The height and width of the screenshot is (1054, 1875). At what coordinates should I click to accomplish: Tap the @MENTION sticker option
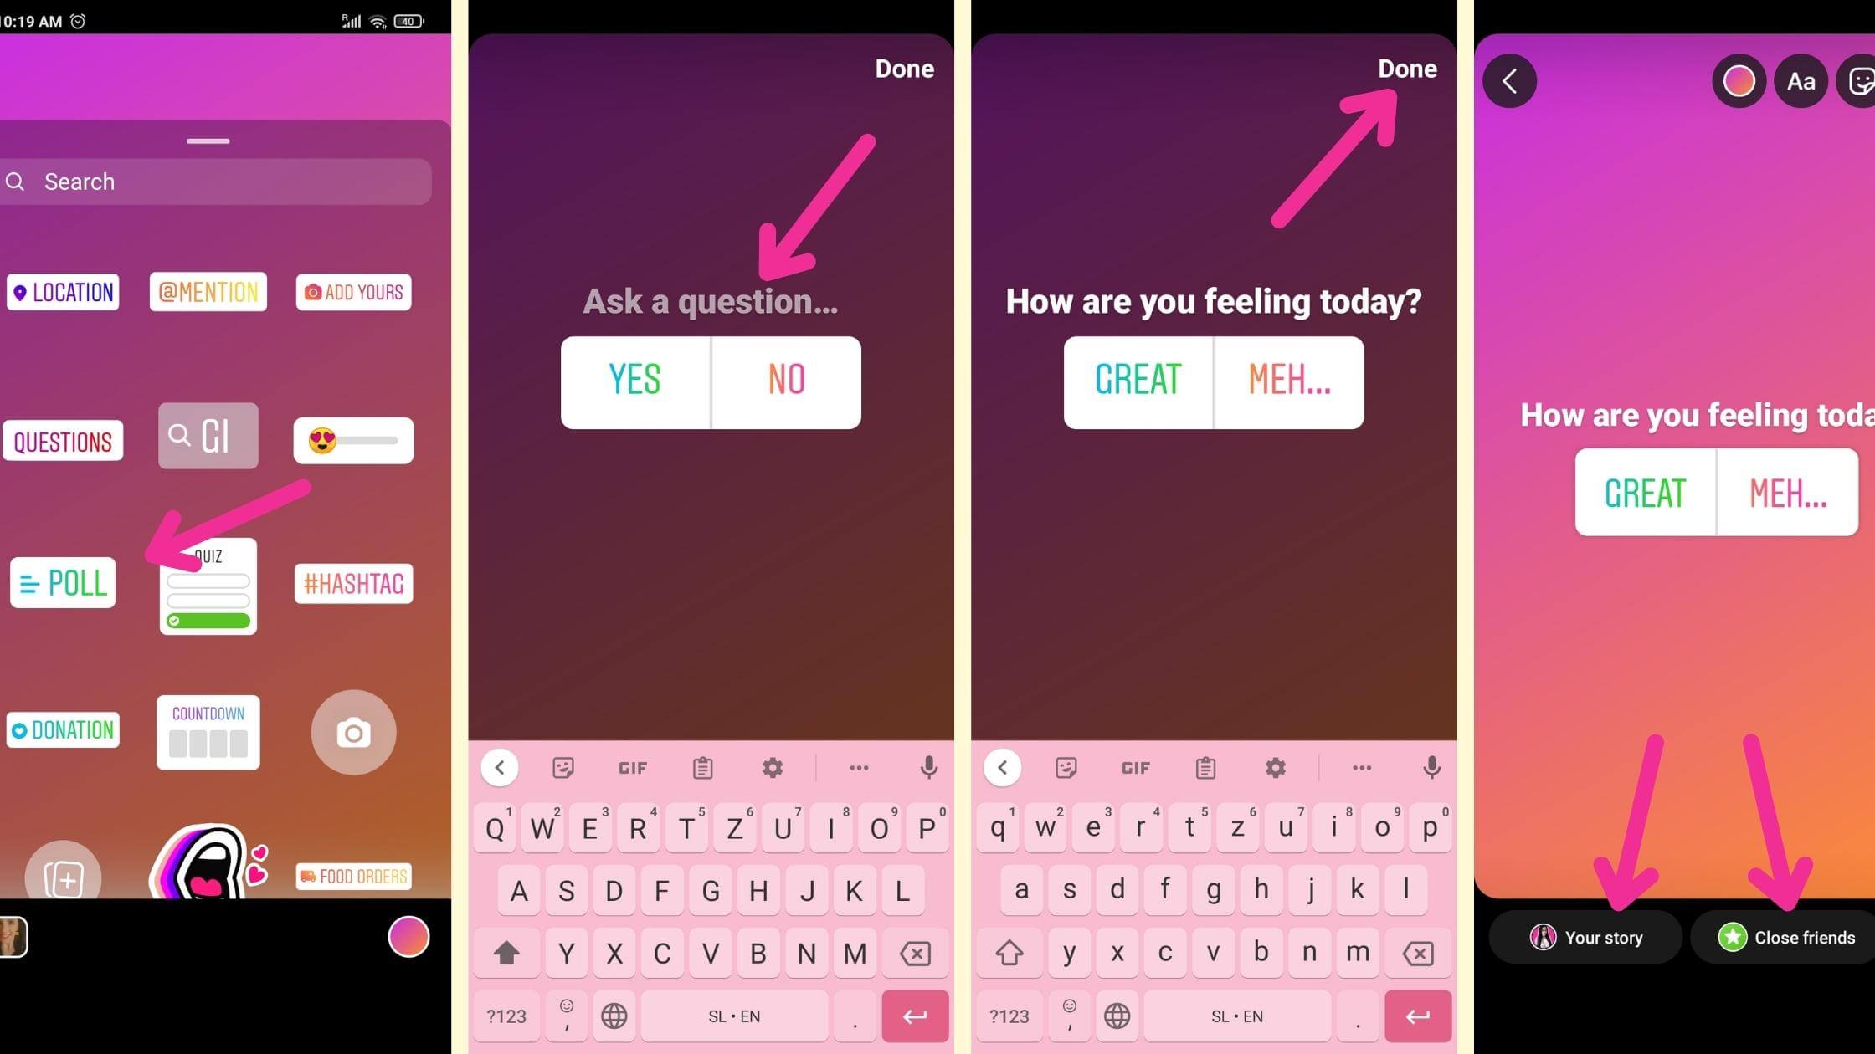(208, 291)
